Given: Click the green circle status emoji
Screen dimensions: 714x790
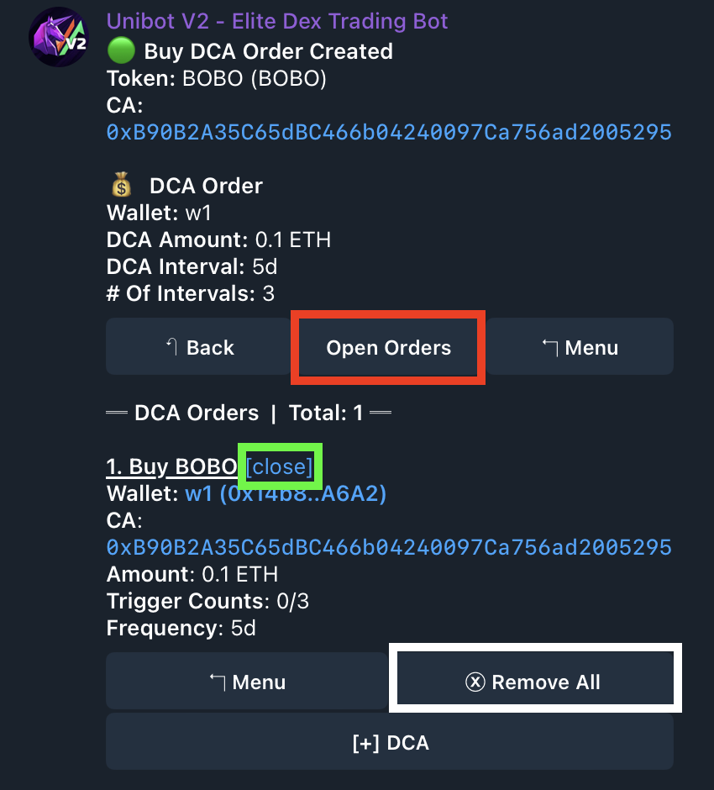Looking at the screenshot, I should click(121, 51).
